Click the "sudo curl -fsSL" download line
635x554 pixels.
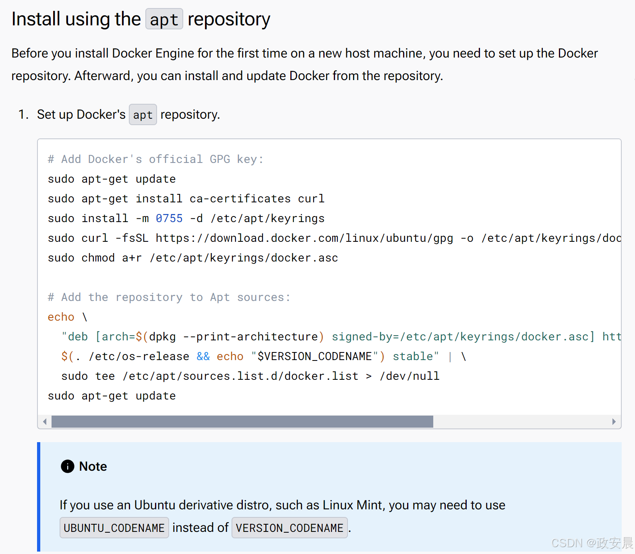[334, 238]
